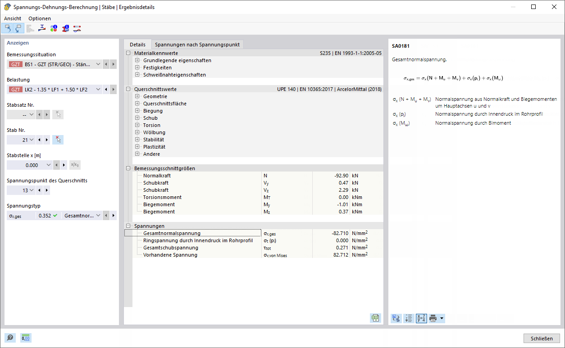Expand the Andere node

click(137, 154)
